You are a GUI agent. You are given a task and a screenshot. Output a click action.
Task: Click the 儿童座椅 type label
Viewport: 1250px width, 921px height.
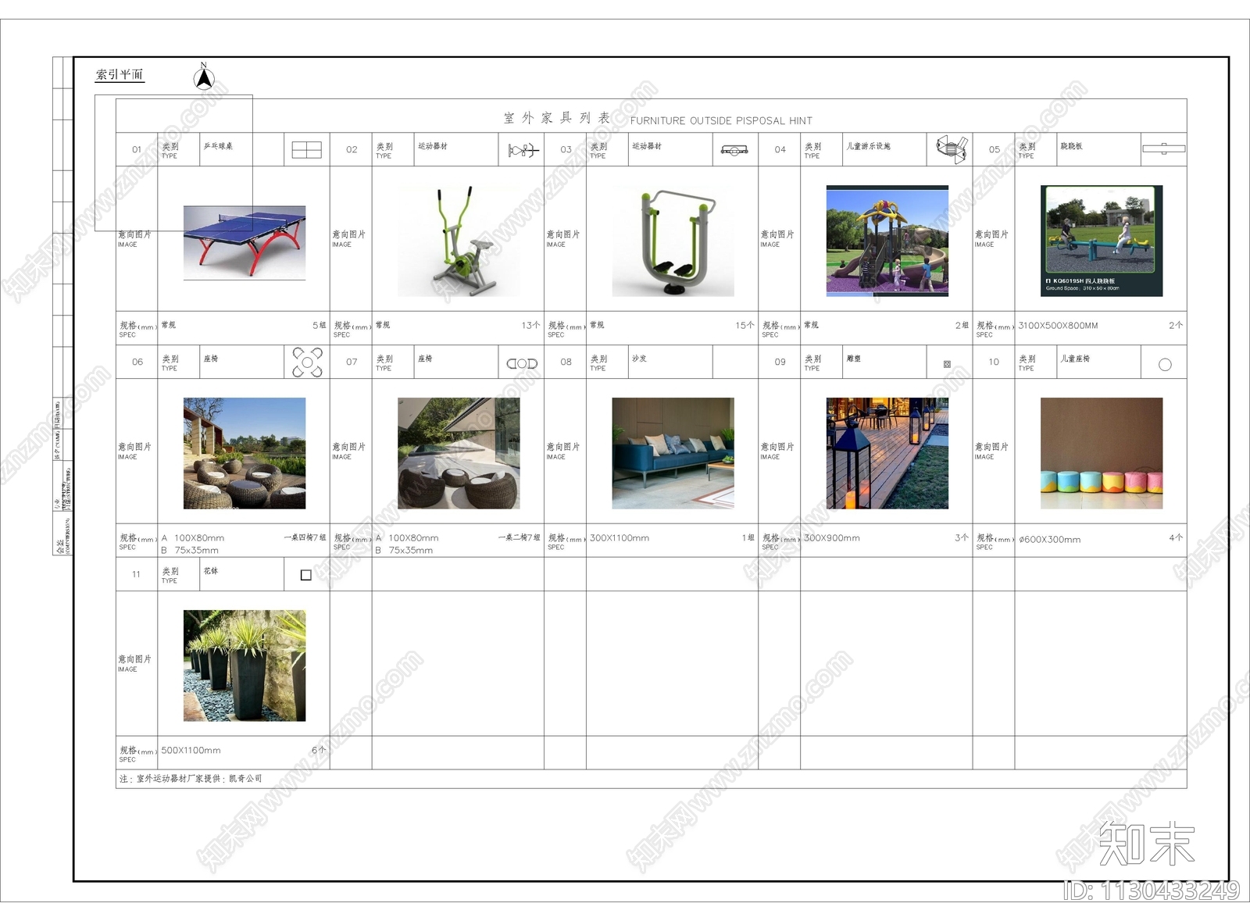pyautogui.click(x=1075, y=359)
